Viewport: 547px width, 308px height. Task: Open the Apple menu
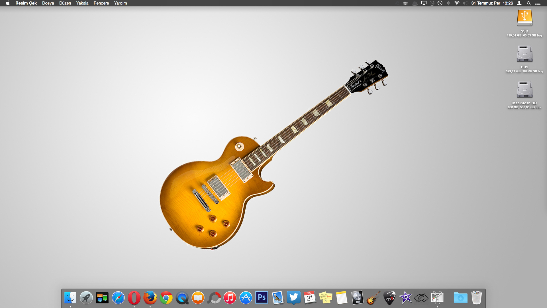(8, 3)
